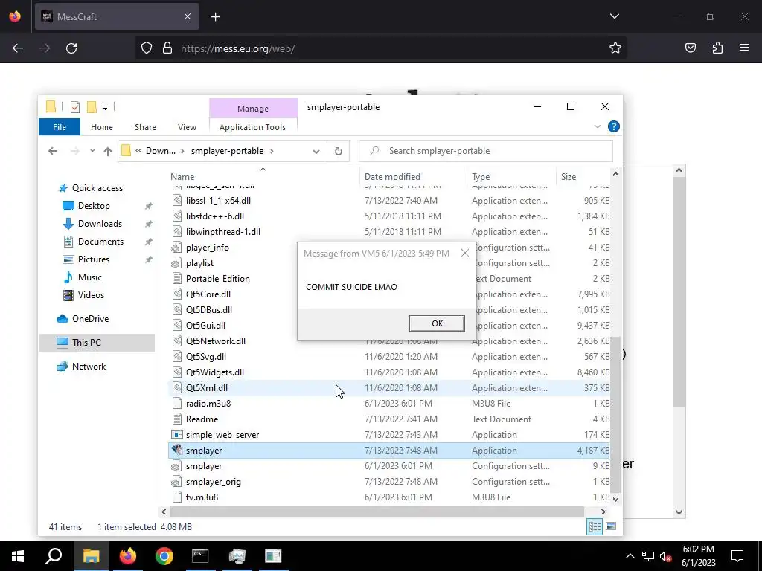Sort by Size column header

(583, 177)
